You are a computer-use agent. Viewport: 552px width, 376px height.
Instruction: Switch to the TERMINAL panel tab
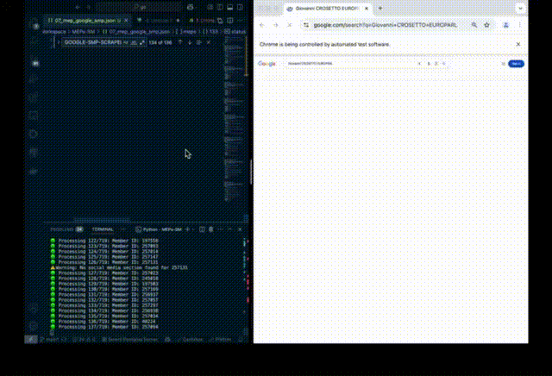(103, 229)
